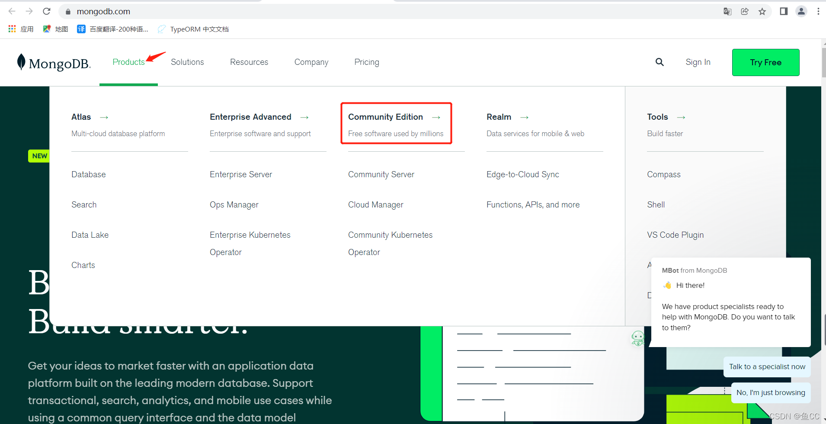
Task: Open Shell under Tools
Action: pos(656,205)
